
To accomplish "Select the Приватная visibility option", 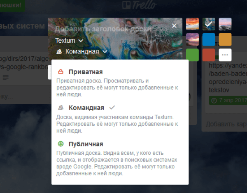I will pos(120,83).
